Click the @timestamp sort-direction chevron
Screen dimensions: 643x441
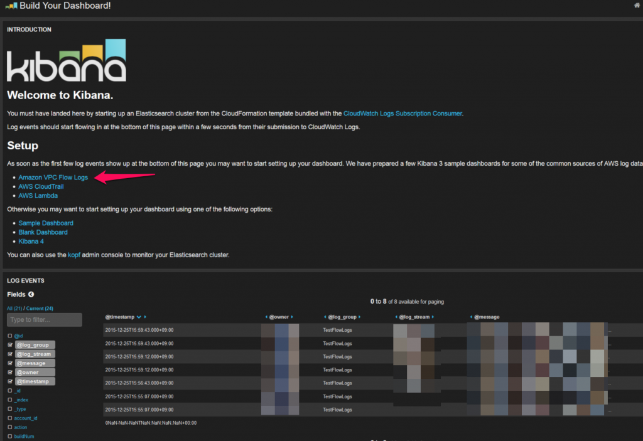click(x=139, y=317)
